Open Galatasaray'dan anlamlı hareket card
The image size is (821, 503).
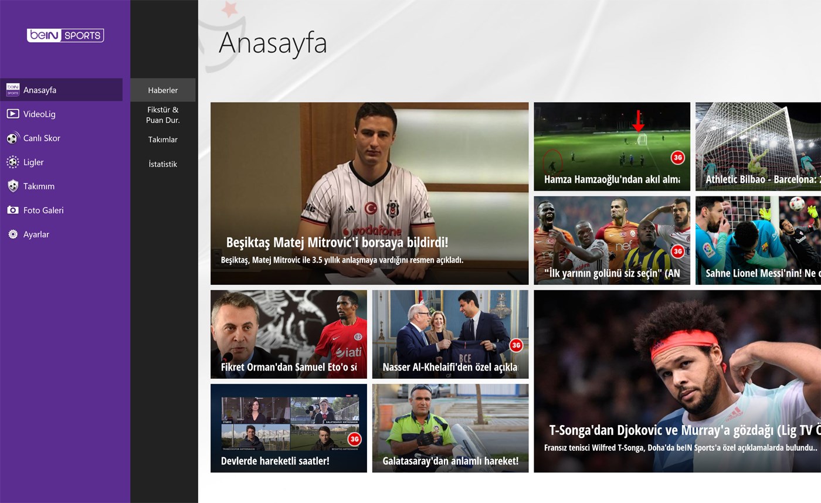450,428
